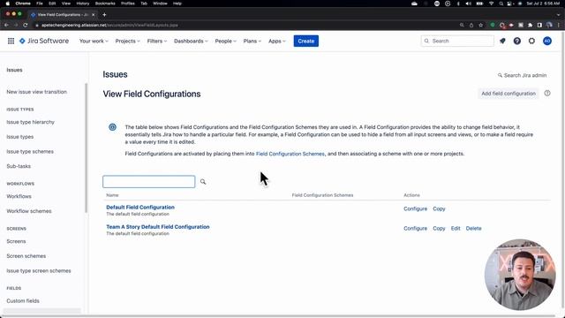Reload the page with the refresh icon

pos(26,26)
